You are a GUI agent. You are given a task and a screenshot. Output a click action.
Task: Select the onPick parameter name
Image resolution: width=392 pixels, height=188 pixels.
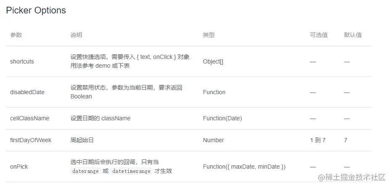click(x=19, y=167)
